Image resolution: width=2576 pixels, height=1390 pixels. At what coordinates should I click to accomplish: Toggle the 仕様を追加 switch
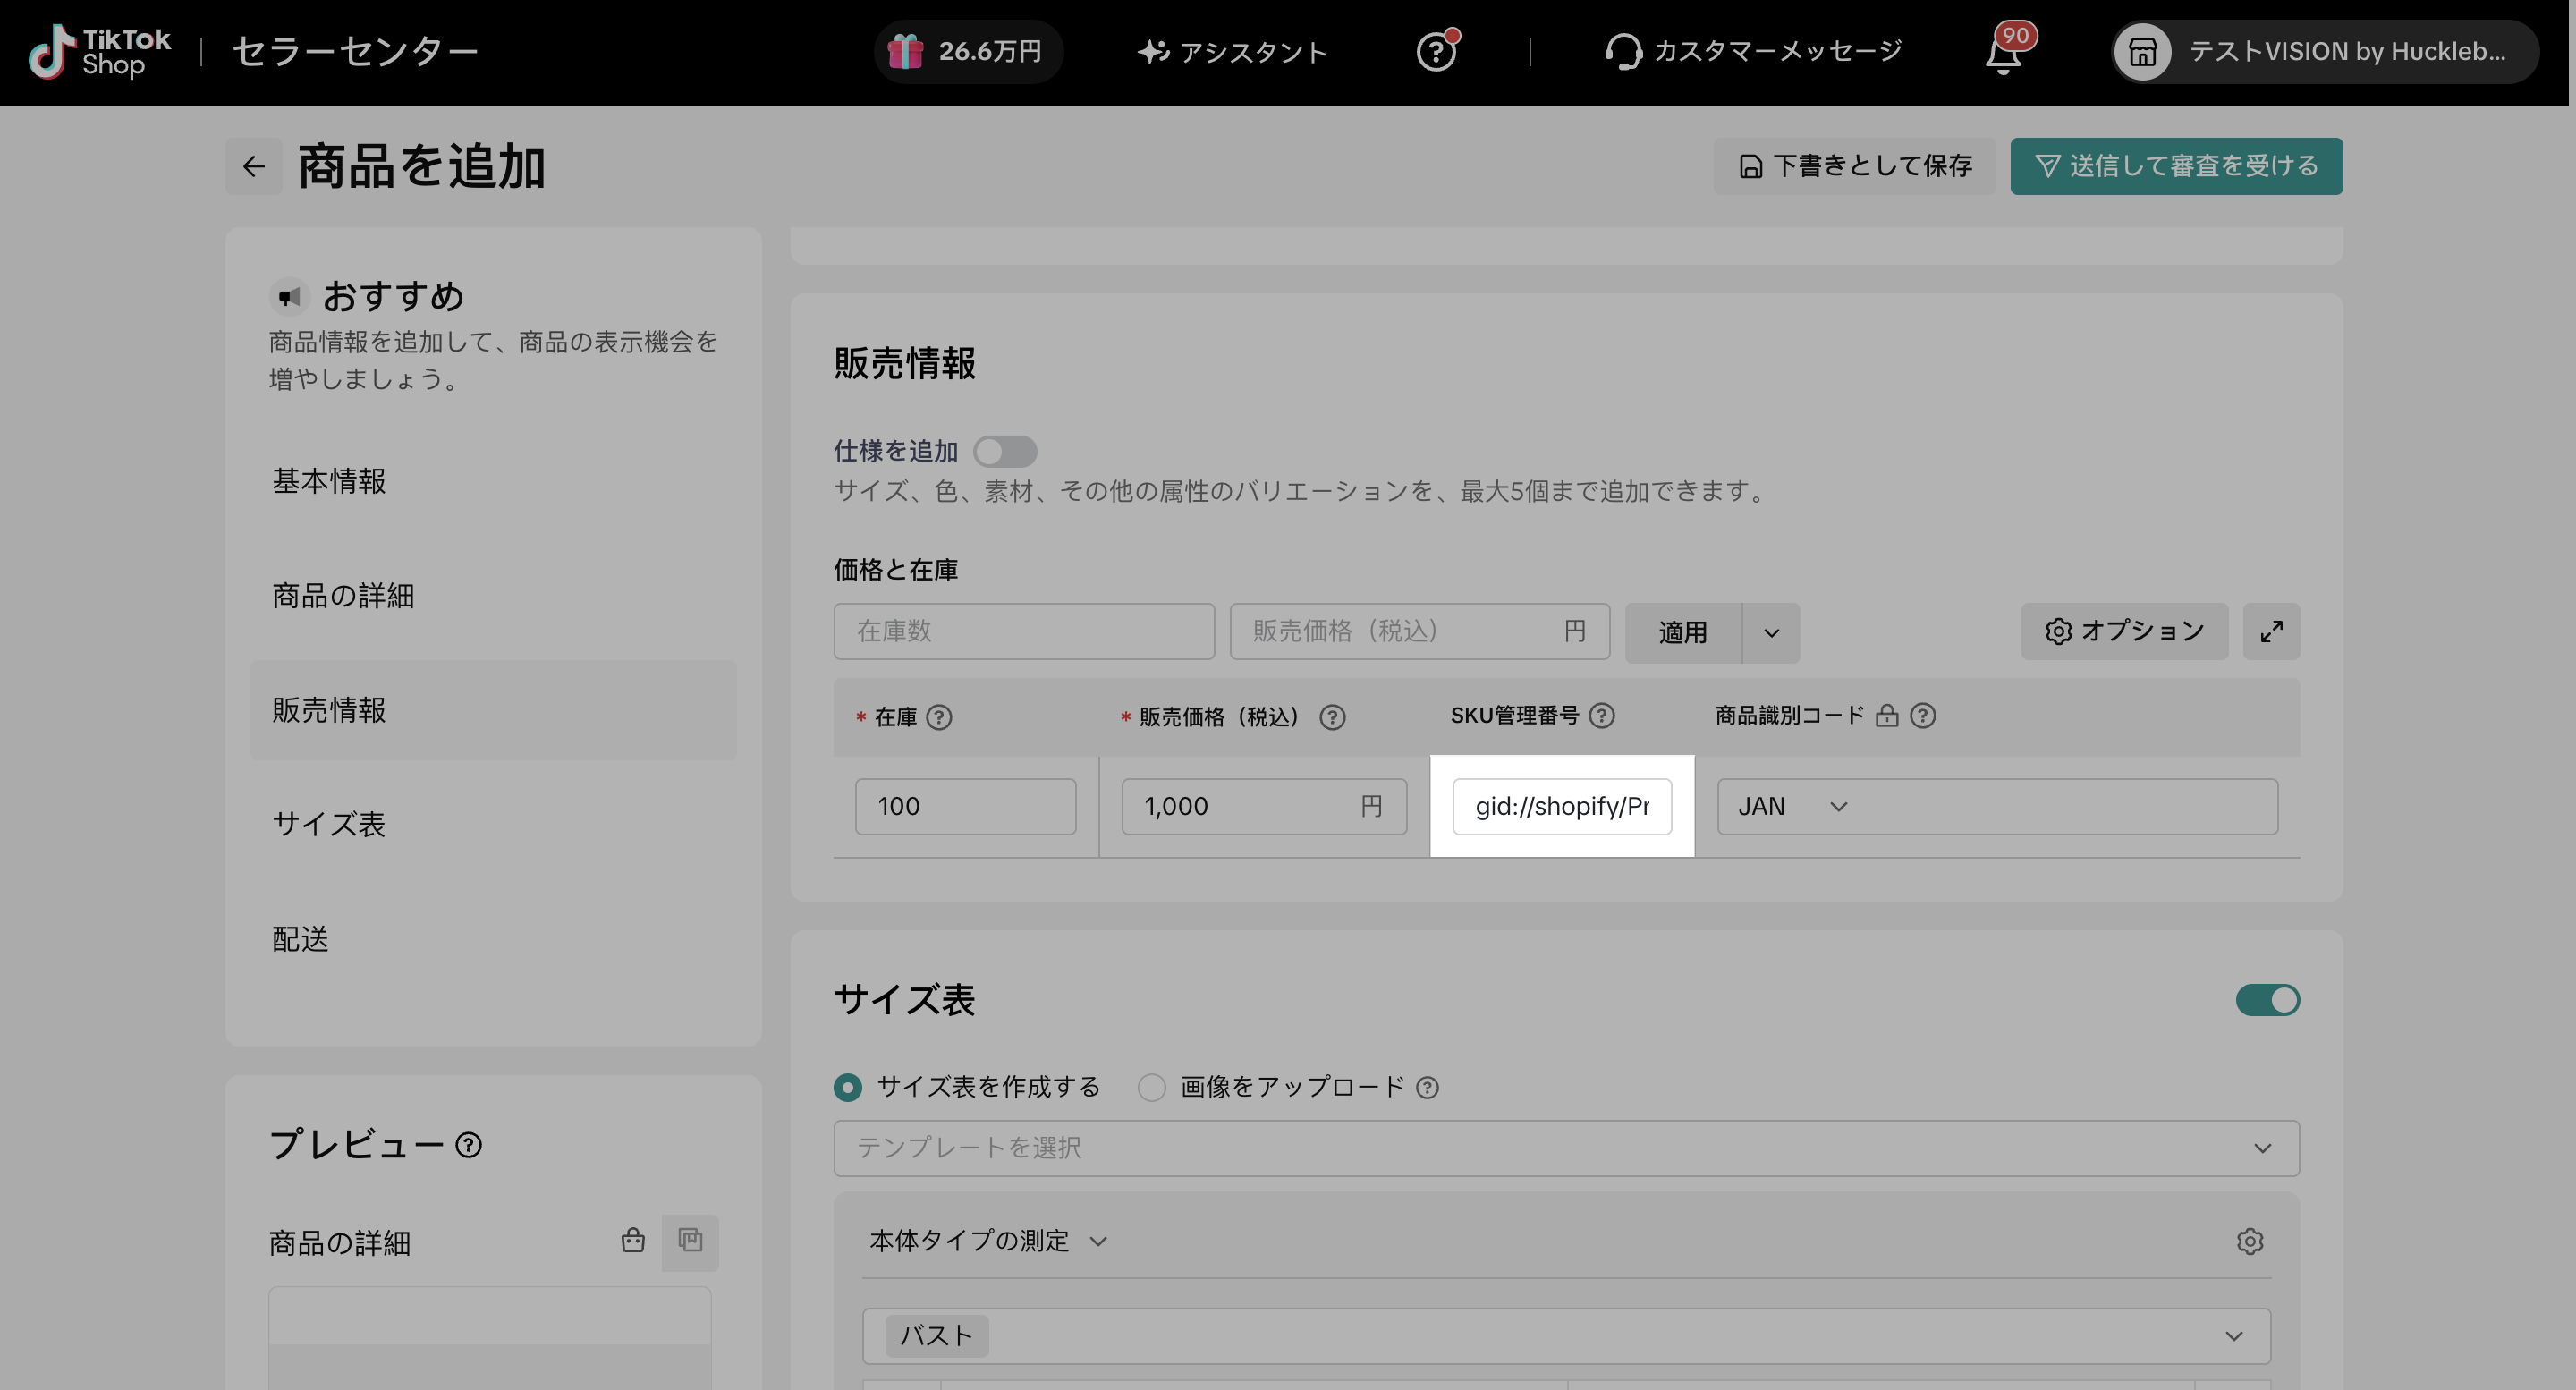click(1005, 451)
